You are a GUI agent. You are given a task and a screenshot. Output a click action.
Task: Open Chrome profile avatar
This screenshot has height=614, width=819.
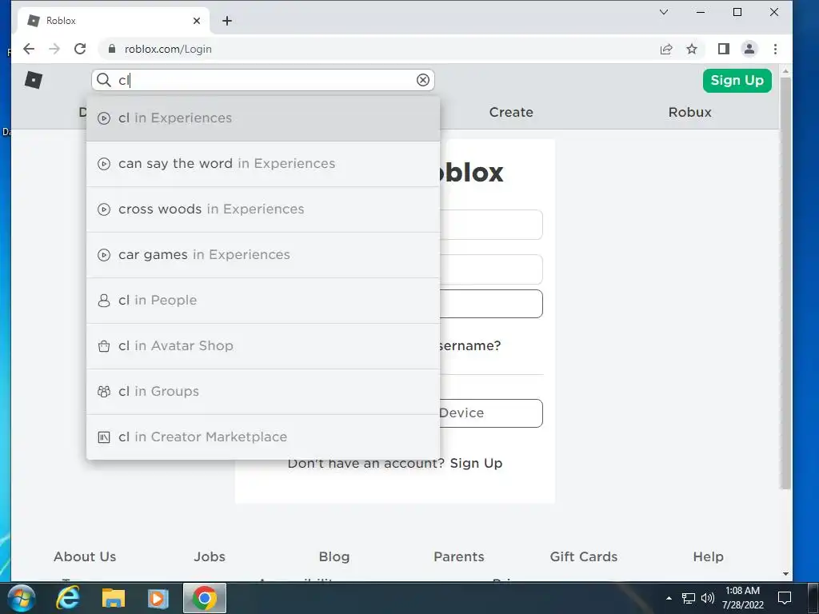pyautogui.click(x=749, y=49)
